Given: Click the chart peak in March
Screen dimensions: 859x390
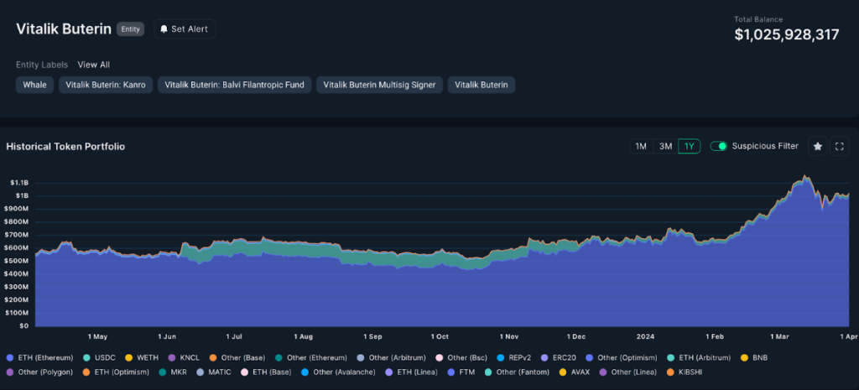Looking at the screenshot, I should tap(804, 176).
